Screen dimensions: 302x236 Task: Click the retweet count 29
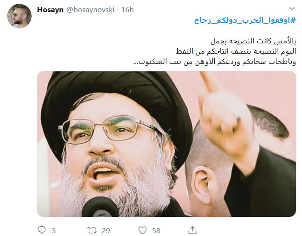coord(106,230)
